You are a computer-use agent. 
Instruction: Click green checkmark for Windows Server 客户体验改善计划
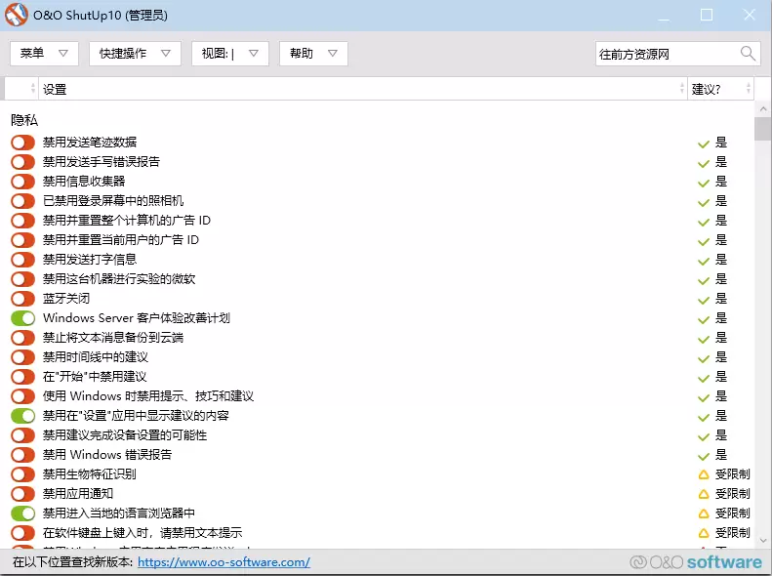point(704,319)
